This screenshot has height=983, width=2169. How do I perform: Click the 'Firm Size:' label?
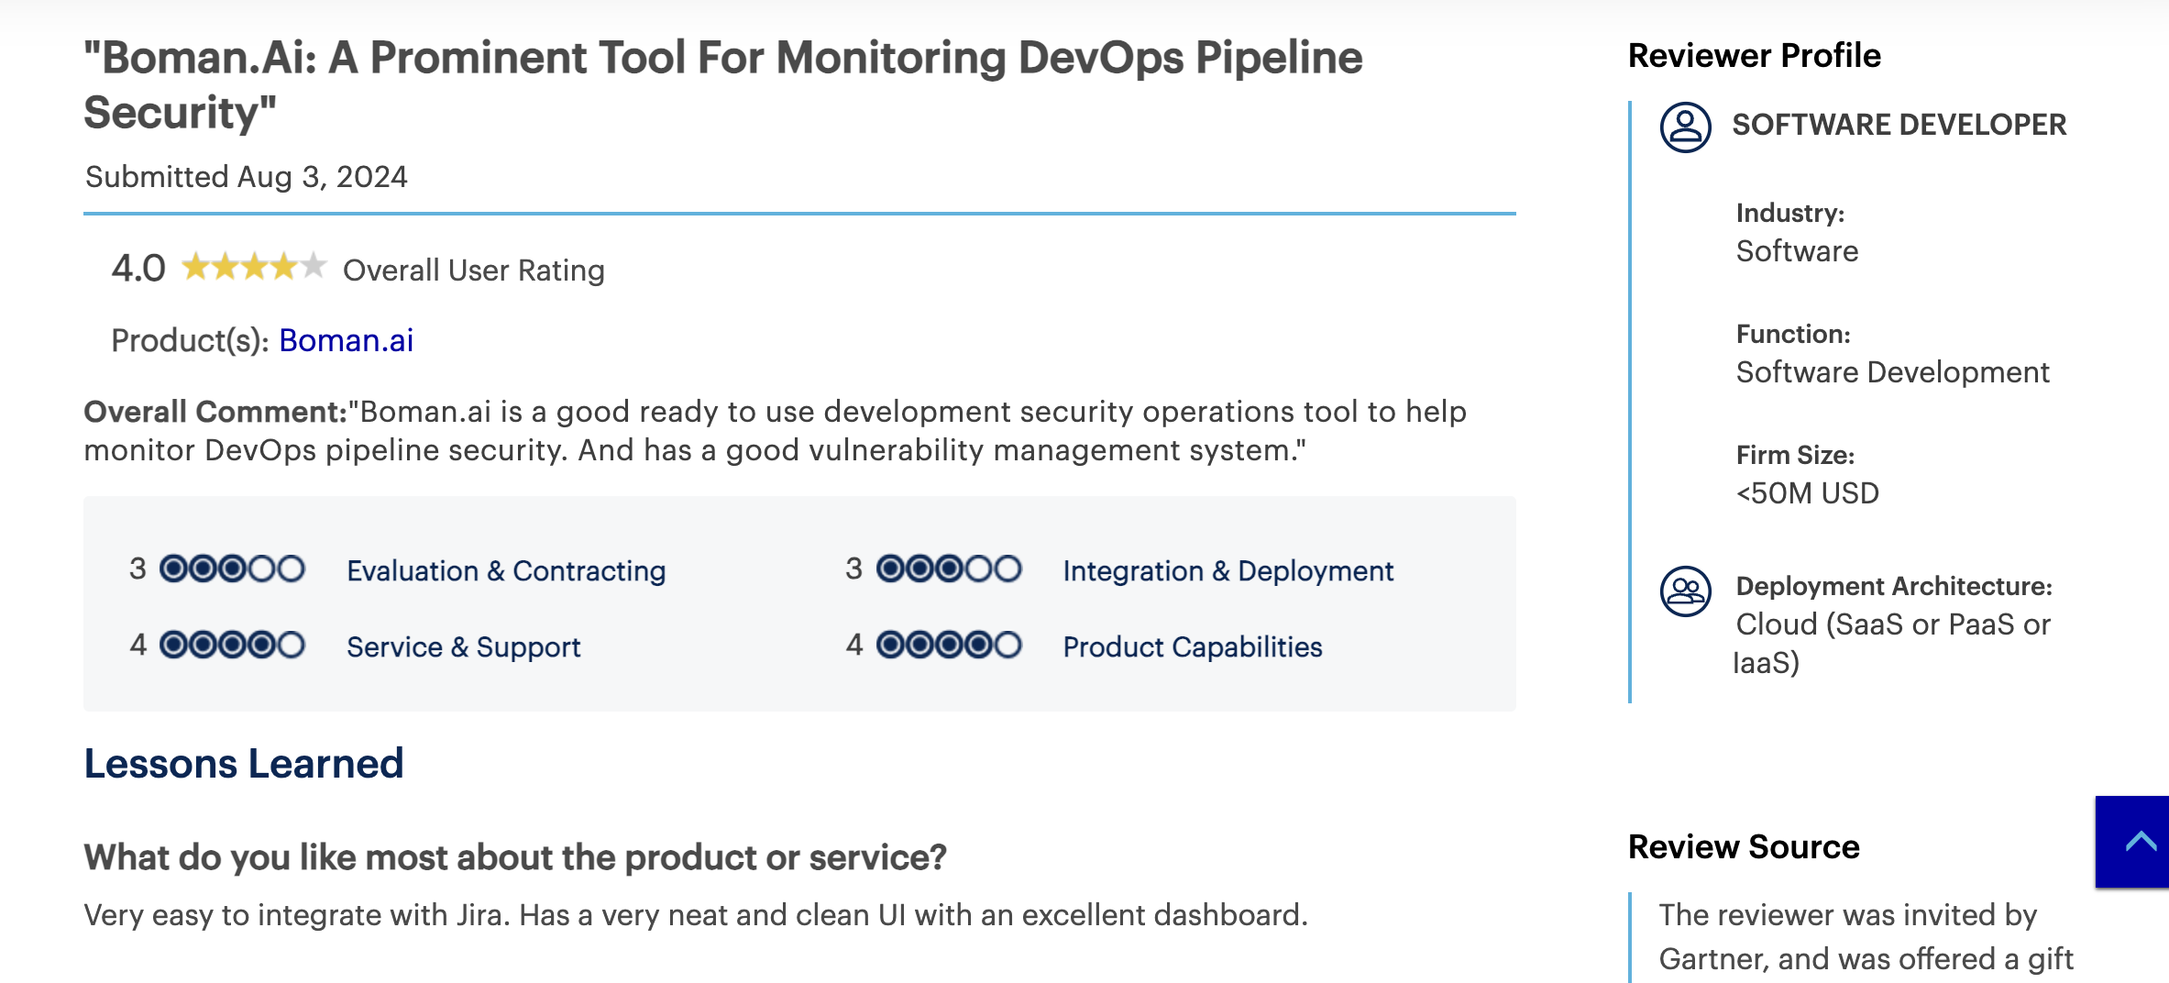pos(1795,455)
